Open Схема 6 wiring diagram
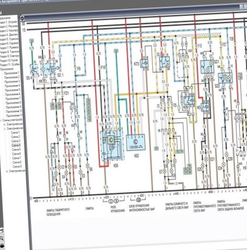 click(x=17, y=154)
